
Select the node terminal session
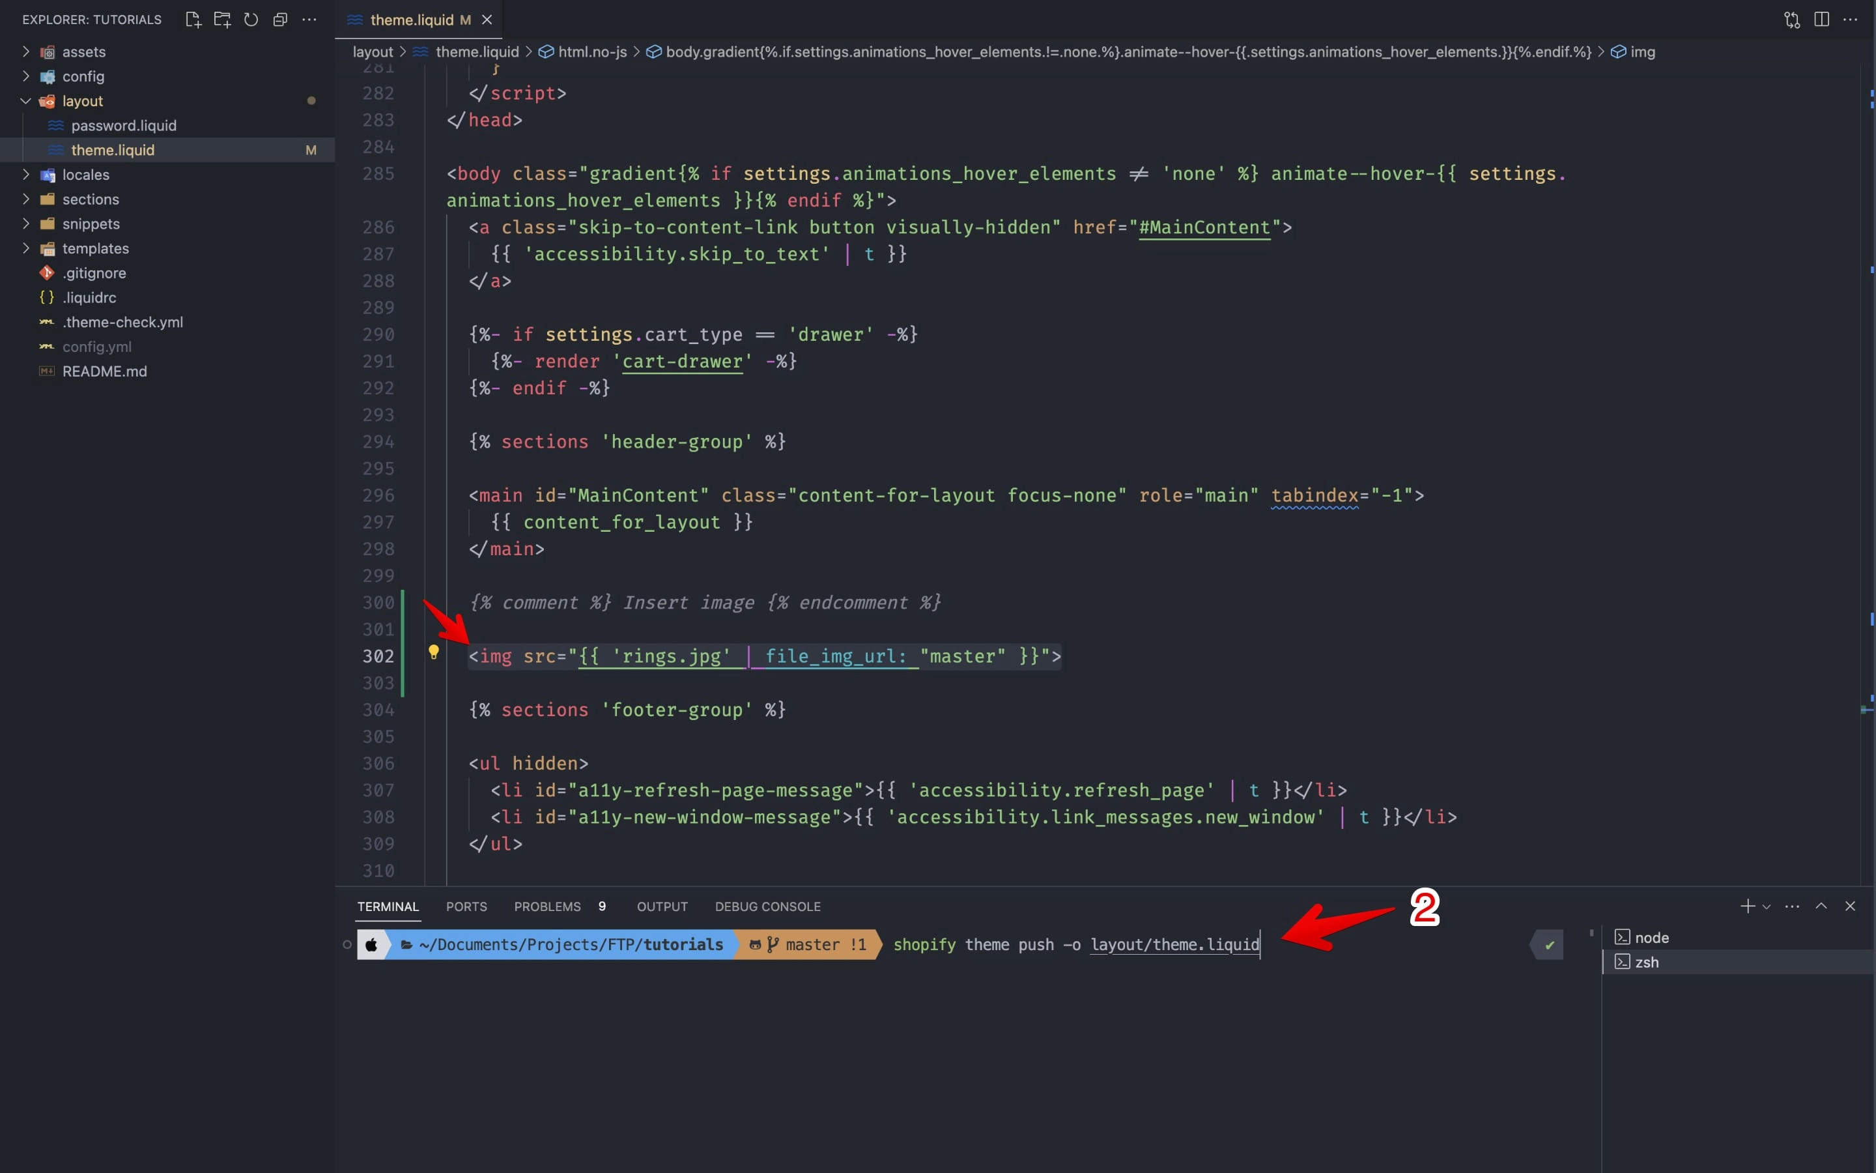coord(1739,937)
